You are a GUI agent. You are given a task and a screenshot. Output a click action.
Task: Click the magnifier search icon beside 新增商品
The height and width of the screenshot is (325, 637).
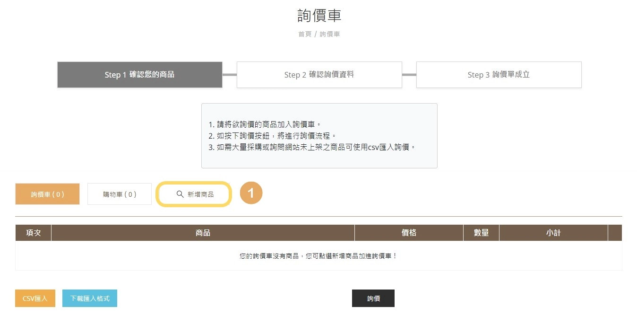180,193
